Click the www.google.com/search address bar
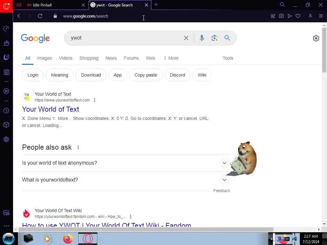Viewport: 327px width, 245px height. 86,16
